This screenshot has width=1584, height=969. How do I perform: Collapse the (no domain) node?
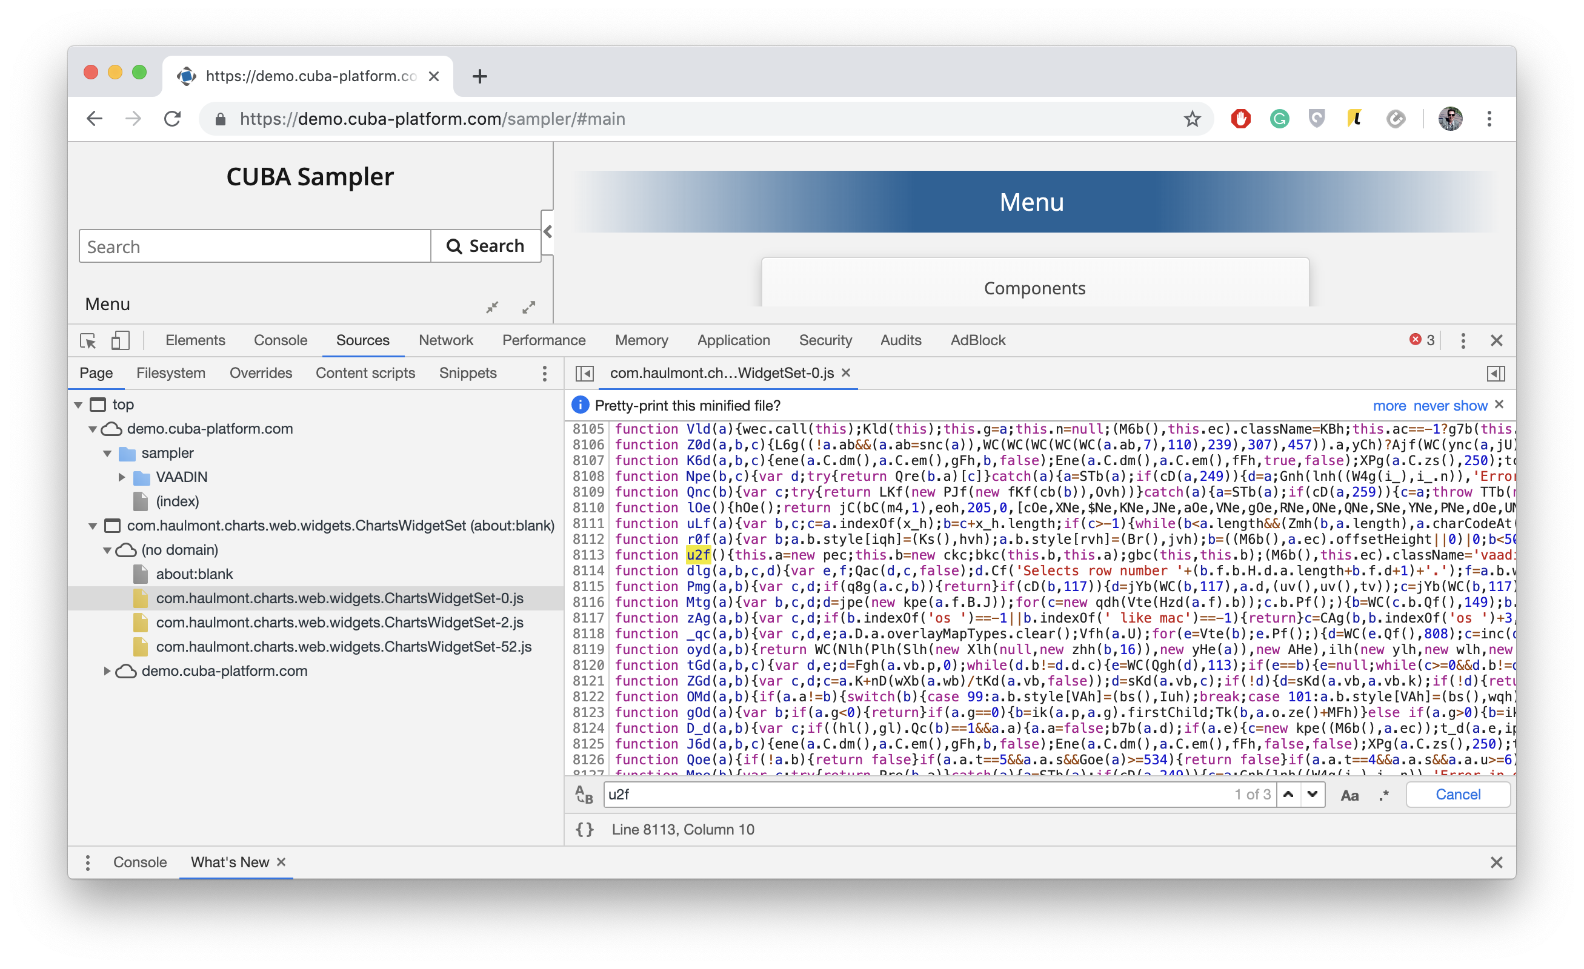[x=107, y=550]
